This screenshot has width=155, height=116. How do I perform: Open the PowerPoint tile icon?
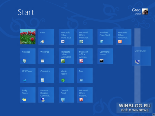tap(120, 42)
